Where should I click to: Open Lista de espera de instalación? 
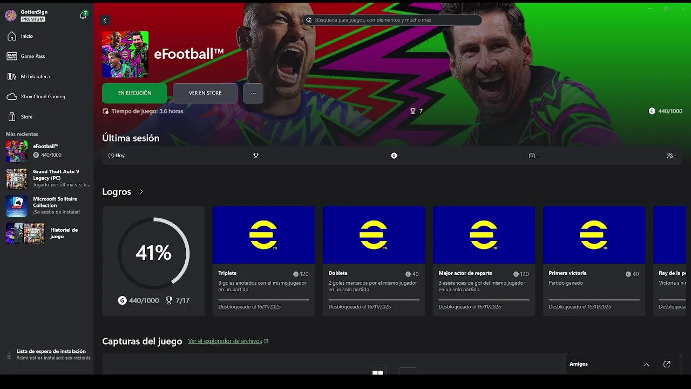pyautogui.click(x=47, y=354)
